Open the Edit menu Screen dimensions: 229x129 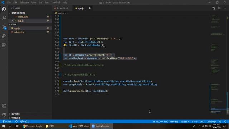click(15, 3)
